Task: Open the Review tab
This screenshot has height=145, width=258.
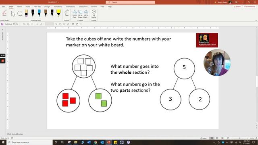Action: [94, 6]
